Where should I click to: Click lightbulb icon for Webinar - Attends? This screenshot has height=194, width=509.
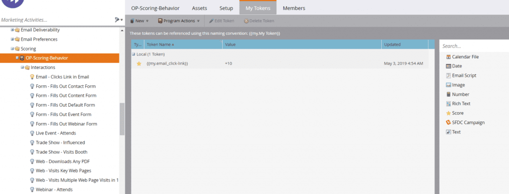pos(32,190)
